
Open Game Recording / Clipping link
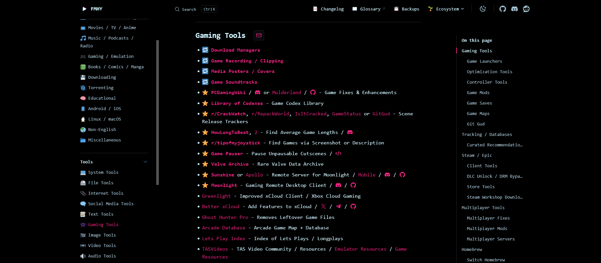(x=247, y=61)
